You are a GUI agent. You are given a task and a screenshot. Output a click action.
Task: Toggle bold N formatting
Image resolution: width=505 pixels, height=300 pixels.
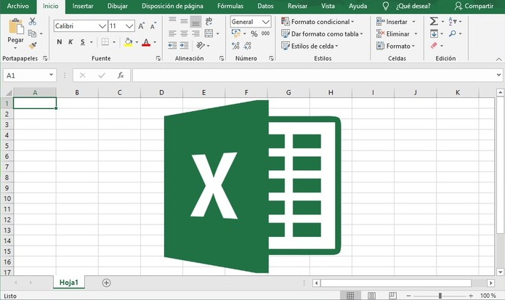[60, 42]
